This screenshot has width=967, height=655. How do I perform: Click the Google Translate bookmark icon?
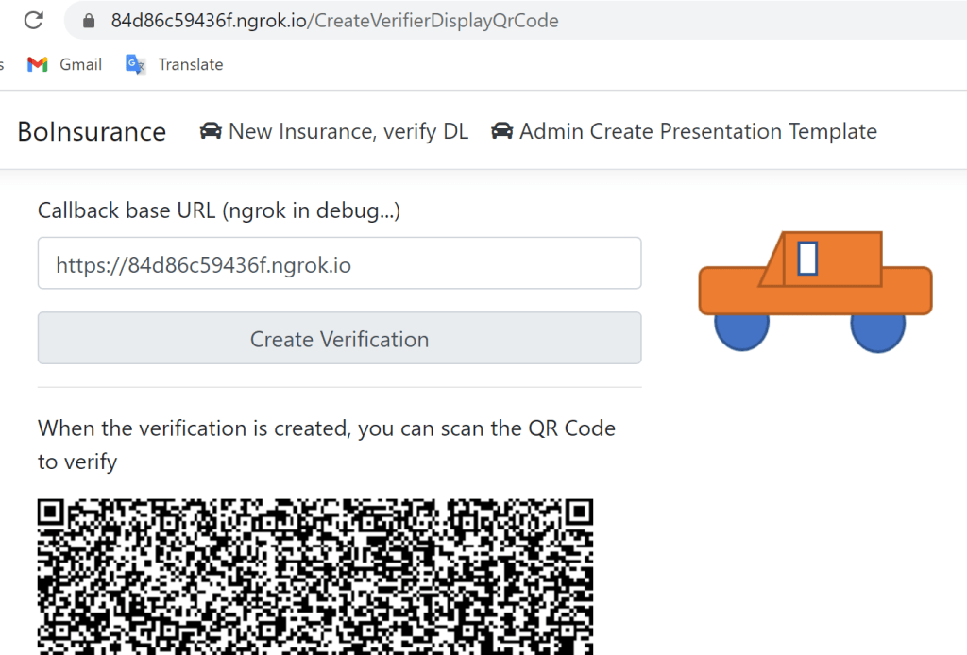(135, 64)
